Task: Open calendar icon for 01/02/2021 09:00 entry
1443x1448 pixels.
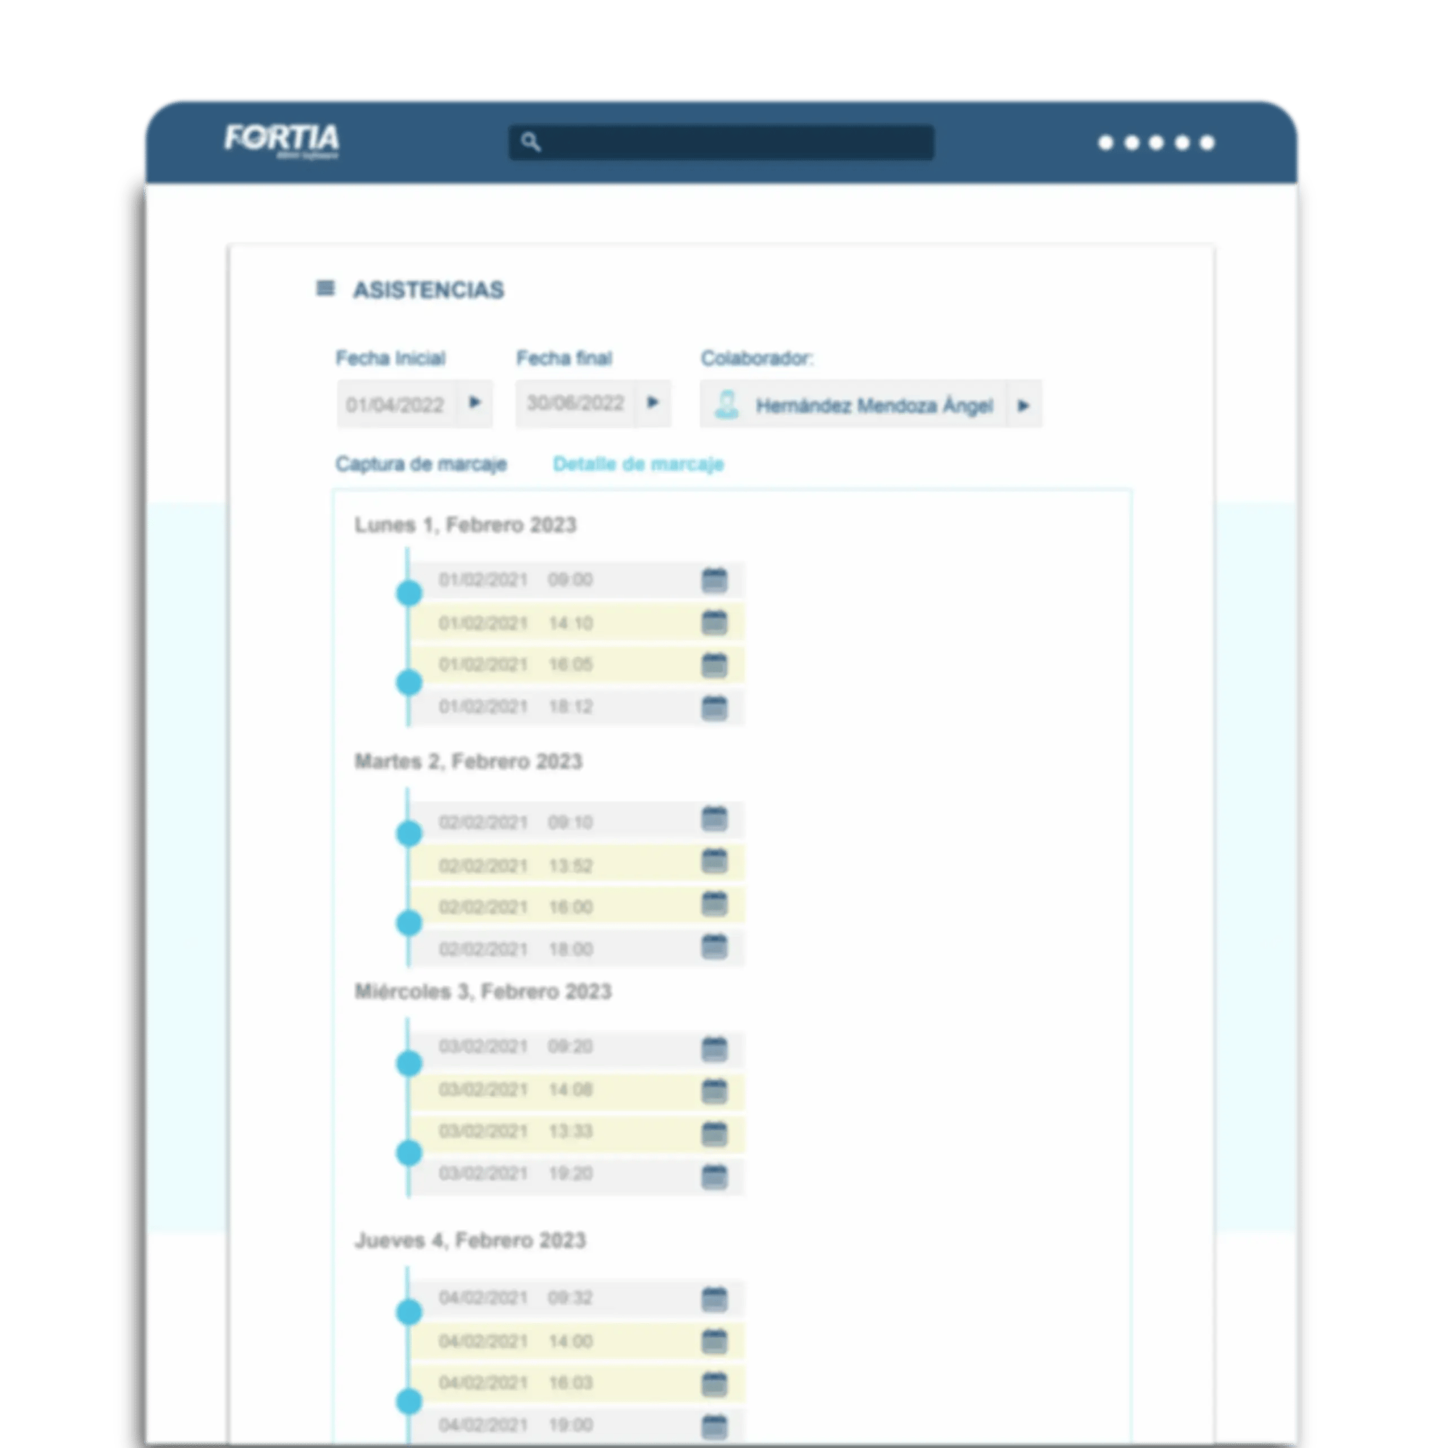Action: tap(714, 580)
